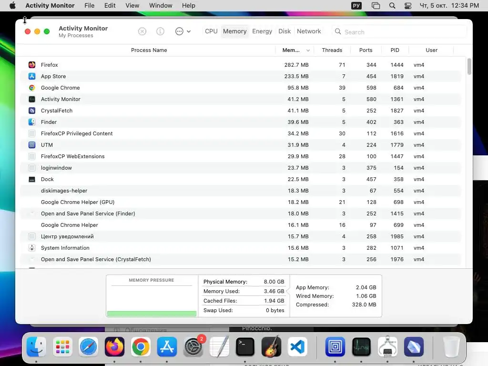Open the Trash in the Dock
The height and width of the screenshot is (366, 488).
[451, 347]
